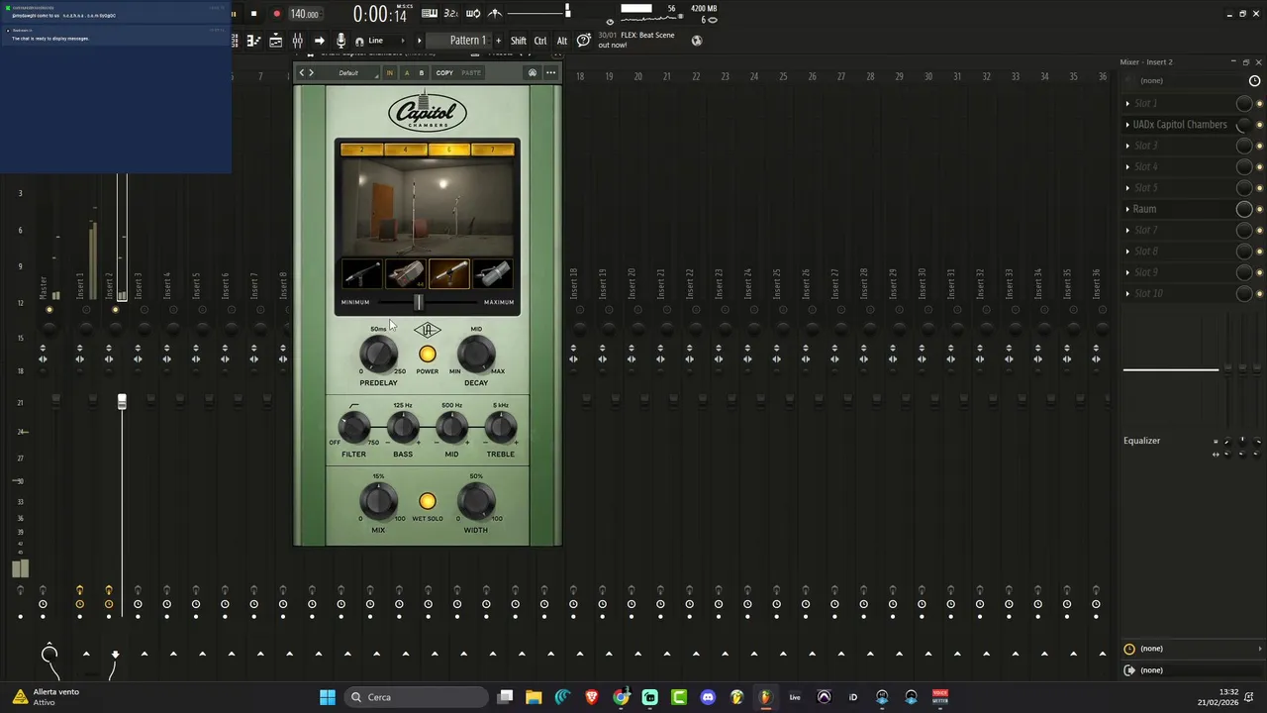Viewport: 1267px width, 713px height.
Task: Select plugin state B
Action: 421,72
